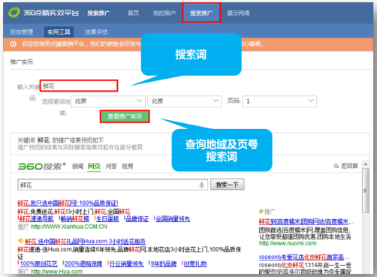The width and height of the screenshot is (377, 277).
Task: Open the 选中国鲜花礼品网Hua.com ad headline
Action: (x=86, y=242)
